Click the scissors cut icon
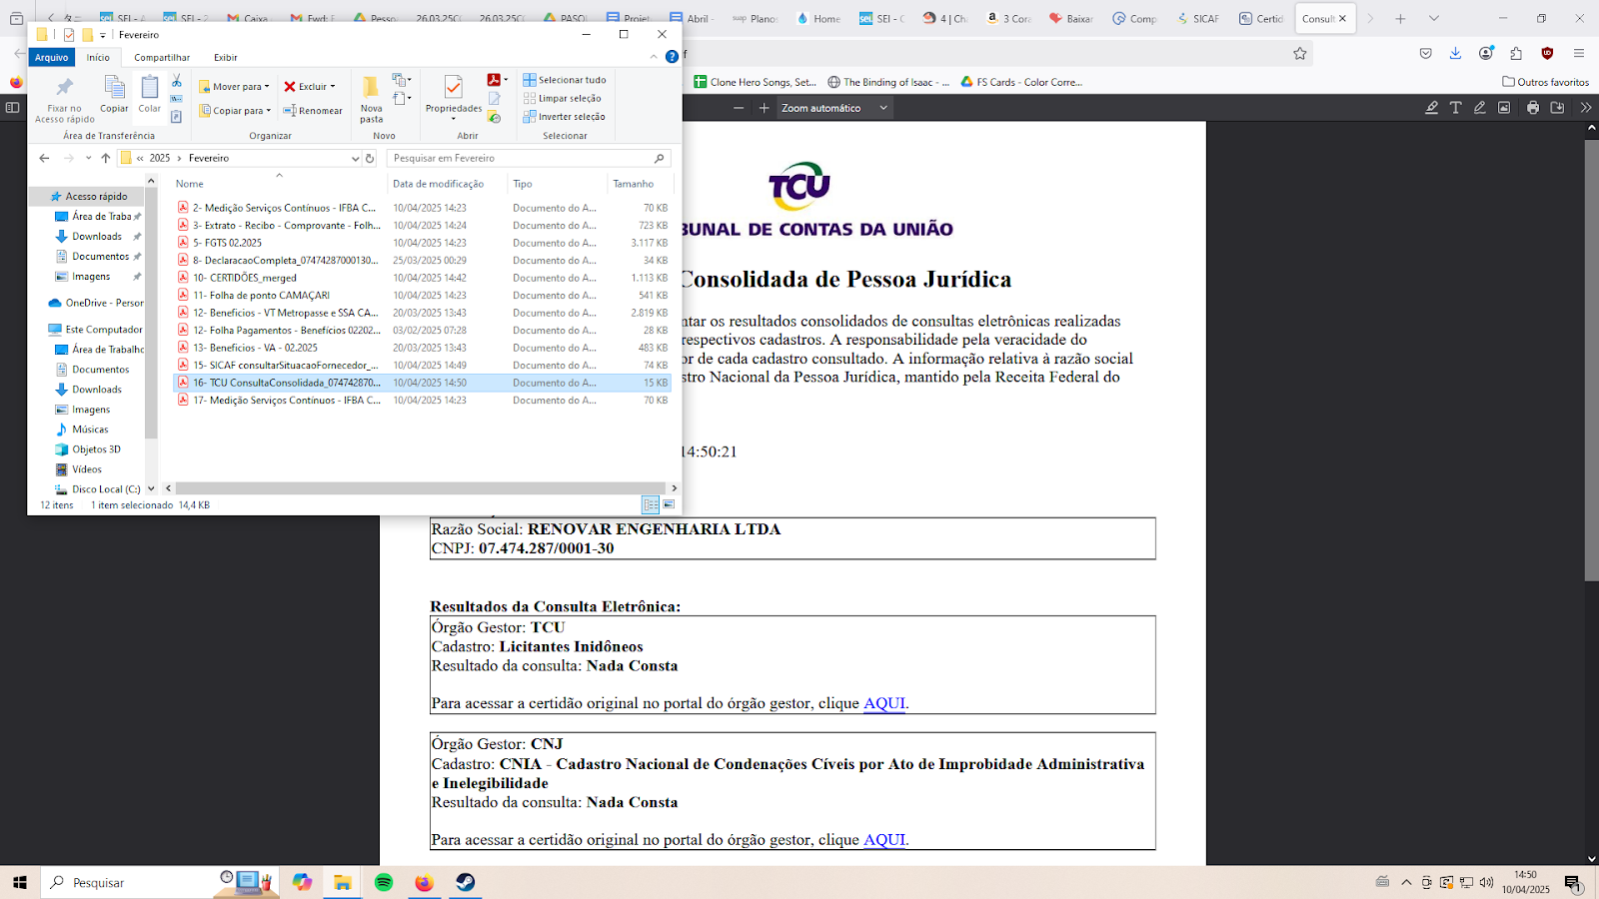 coord(177,80)
